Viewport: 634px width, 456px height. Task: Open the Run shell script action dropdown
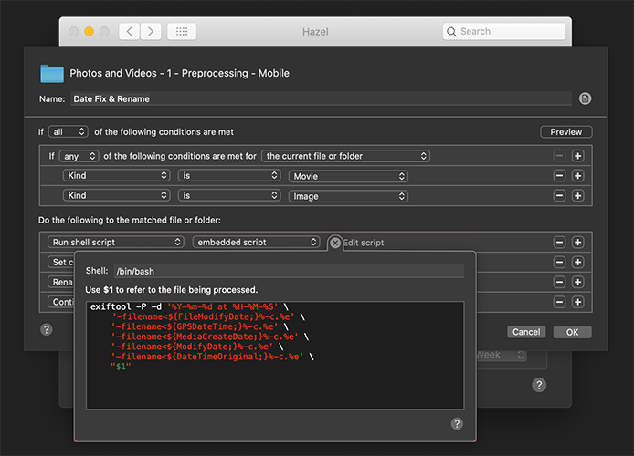pyautogui.click(x=116, y=242)
